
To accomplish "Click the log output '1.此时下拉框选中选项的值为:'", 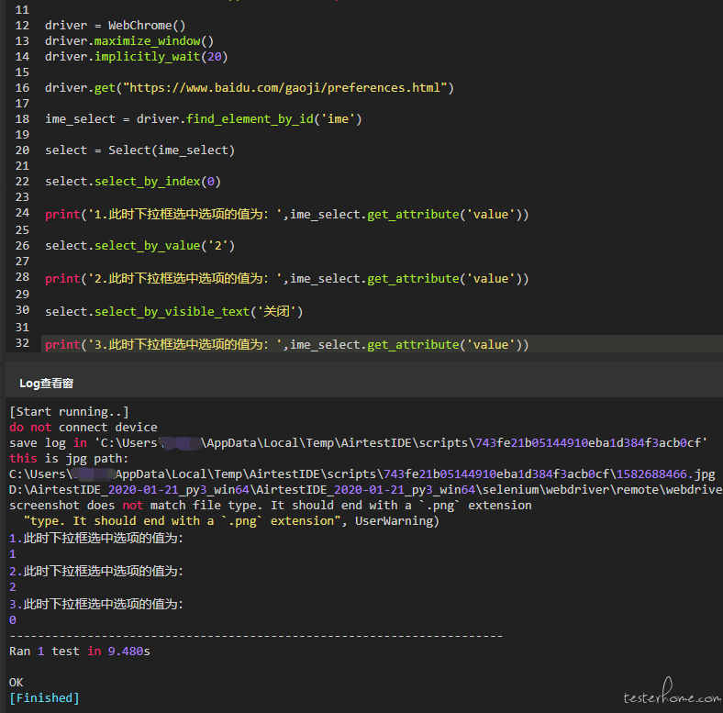I will click(x=96, y=539).
